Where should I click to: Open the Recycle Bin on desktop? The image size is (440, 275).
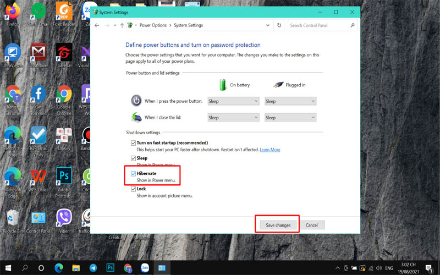click(x=12, y=222)
